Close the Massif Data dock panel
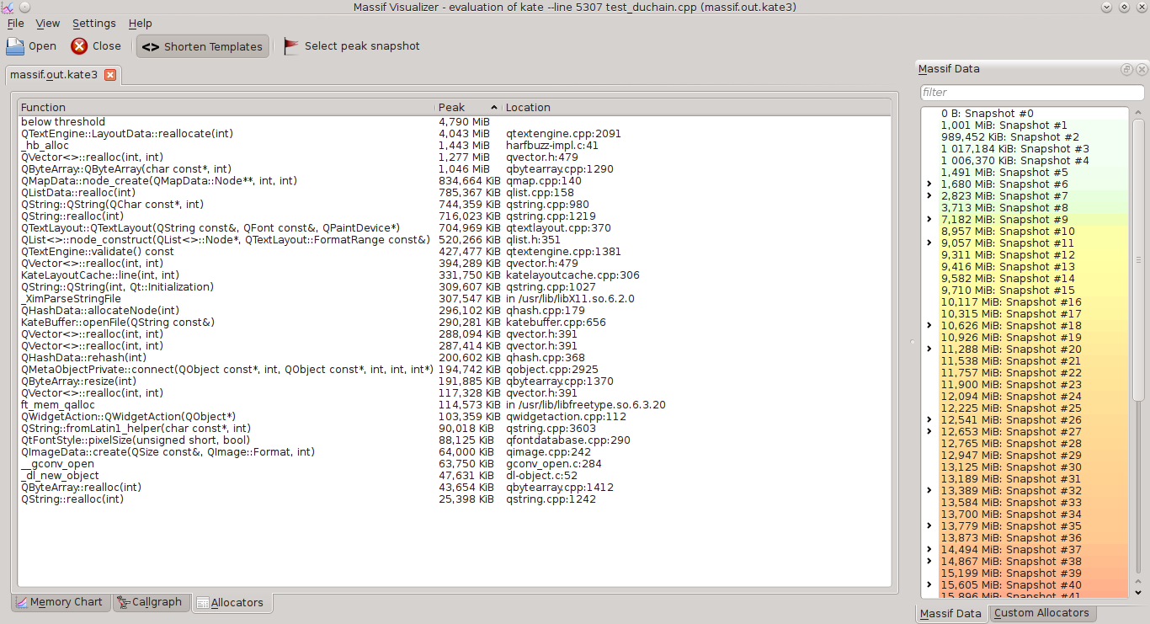The height and width of the screenshot is (624, 1150). pos(1141,70)
